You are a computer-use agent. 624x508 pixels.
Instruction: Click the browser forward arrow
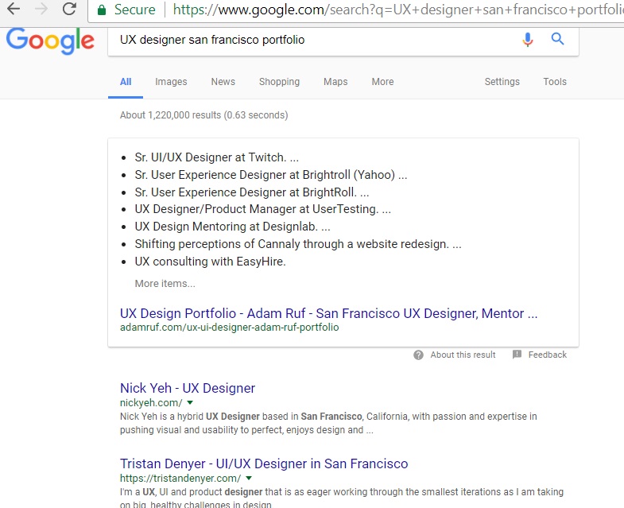(41, 9)
